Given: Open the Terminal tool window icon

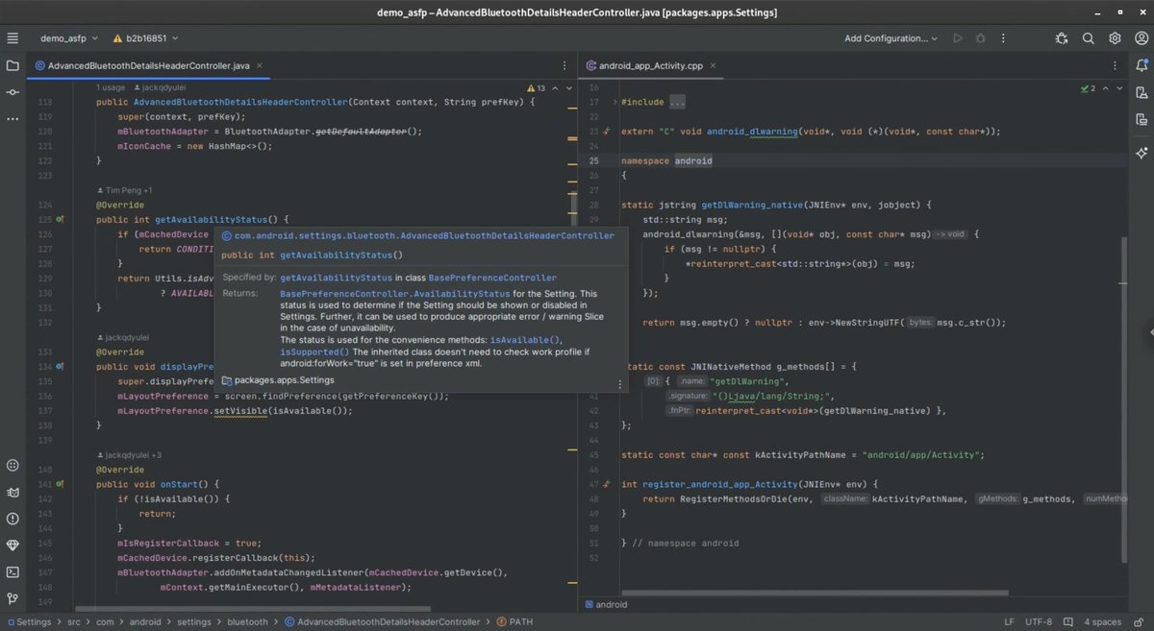Looking at the screenshot, I should 13,571.
